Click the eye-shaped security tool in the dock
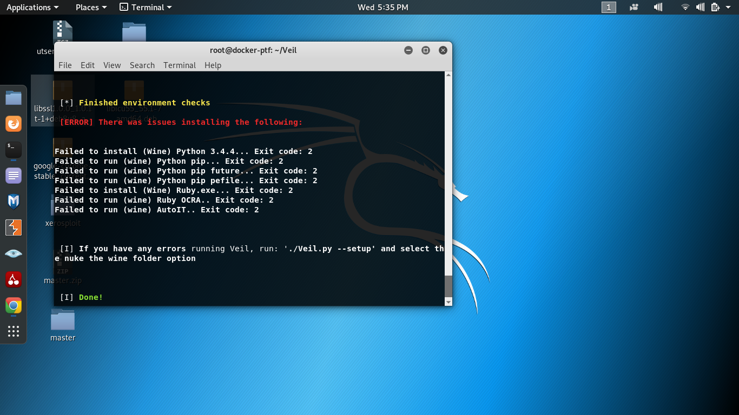The image size is (739, 415). (x=14, y=253)
